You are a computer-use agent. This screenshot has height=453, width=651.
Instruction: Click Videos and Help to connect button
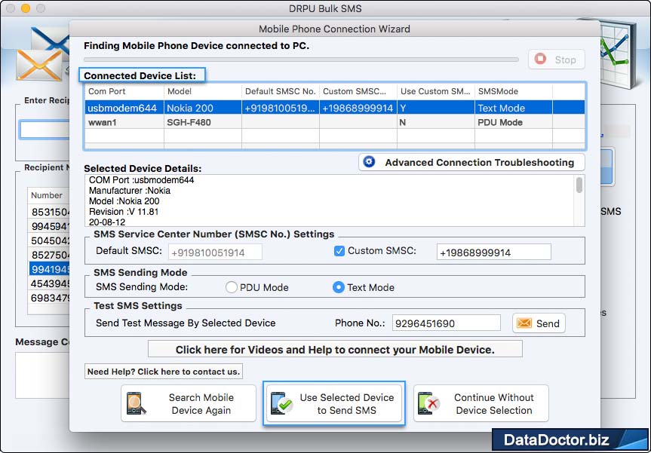(335, 349)
